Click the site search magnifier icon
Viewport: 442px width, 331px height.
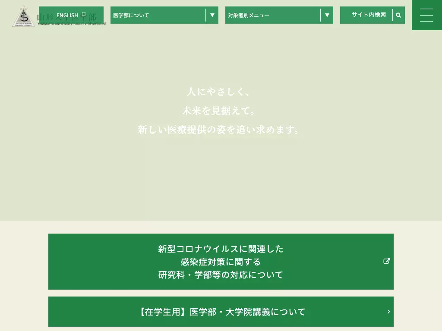[398, 15]
